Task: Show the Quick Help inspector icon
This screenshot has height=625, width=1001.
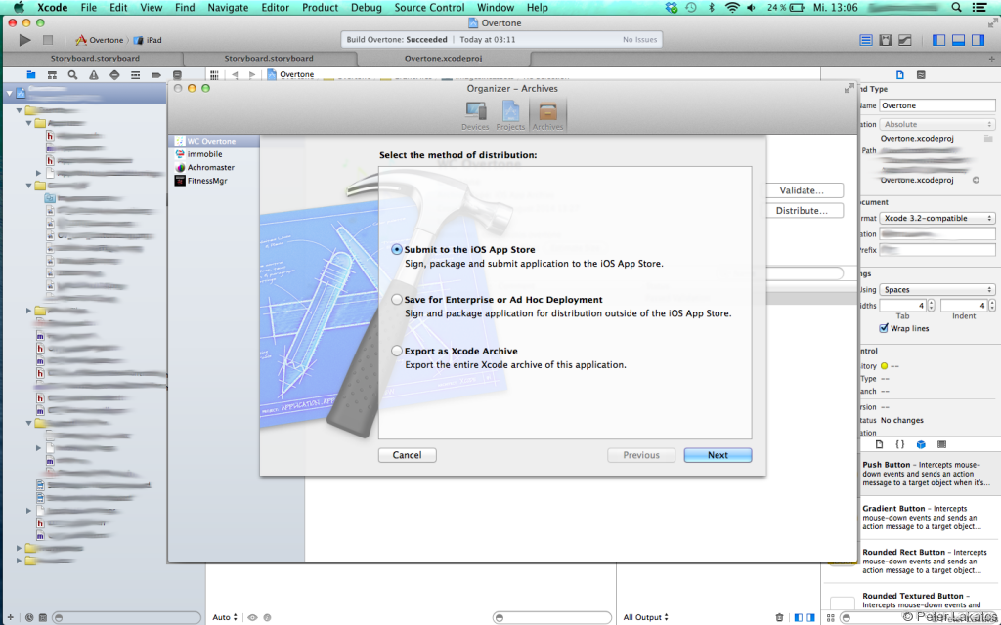Action: 921,74
